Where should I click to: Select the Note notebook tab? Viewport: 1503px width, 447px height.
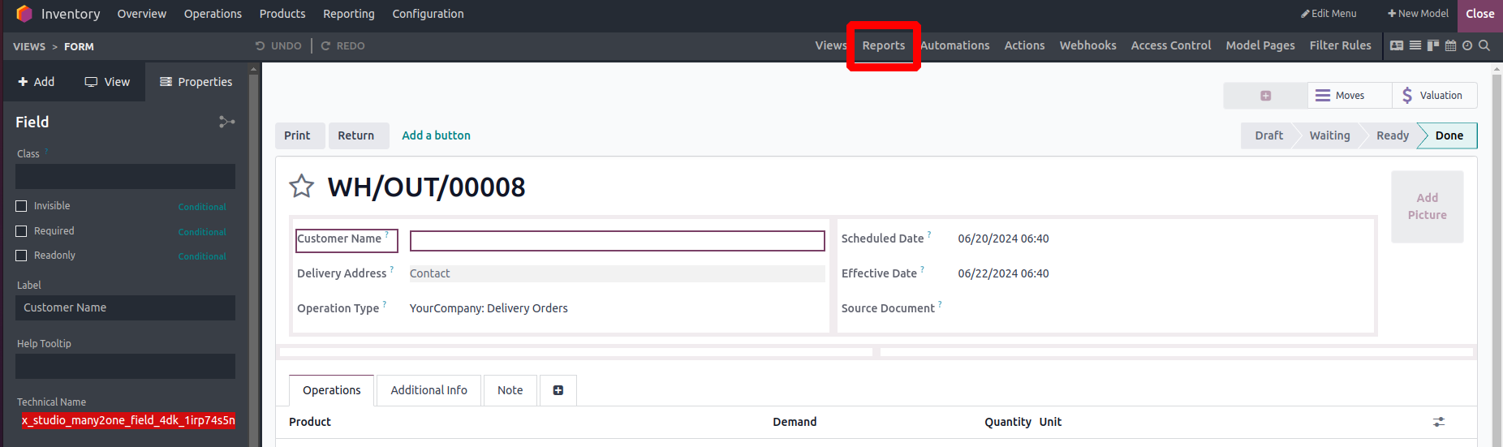tap(510, 390)
